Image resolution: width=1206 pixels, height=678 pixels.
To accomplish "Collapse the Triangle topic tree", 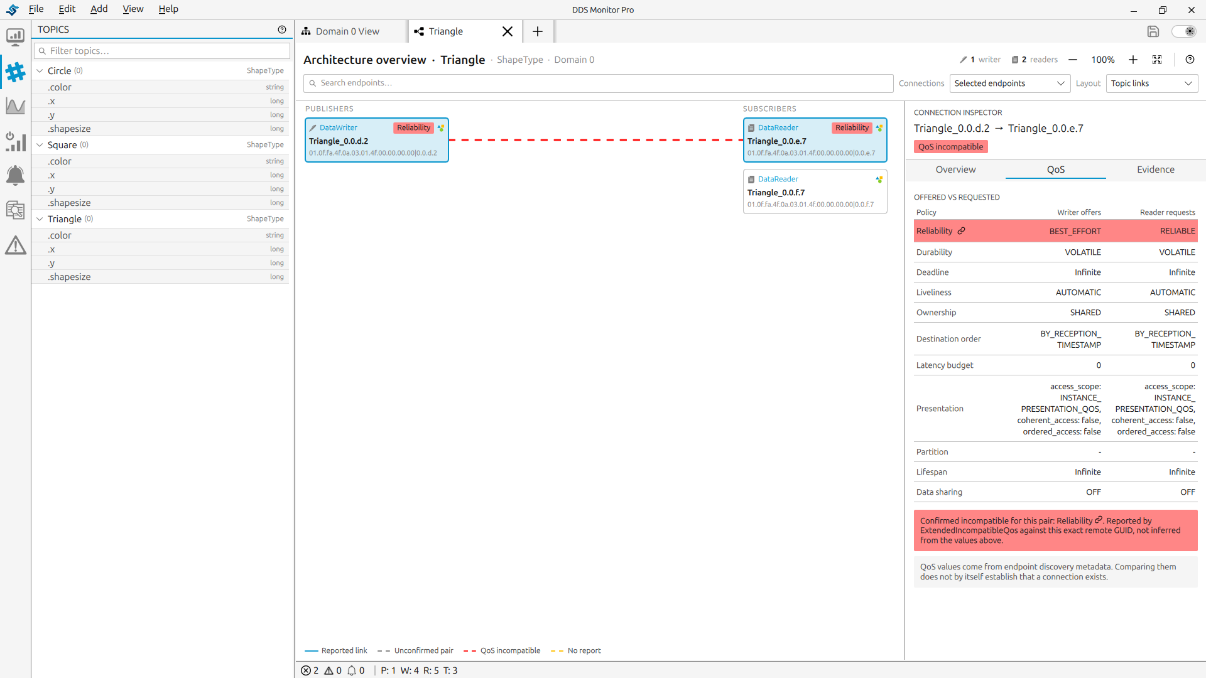I will pos(40,219).
